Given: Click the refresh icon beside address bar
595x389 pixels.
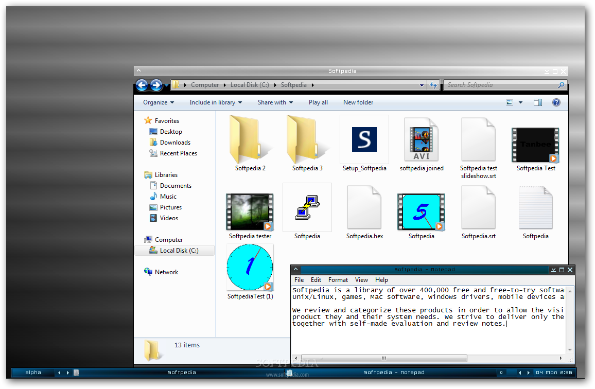Looking at the screenshot, I should [433, 85].
